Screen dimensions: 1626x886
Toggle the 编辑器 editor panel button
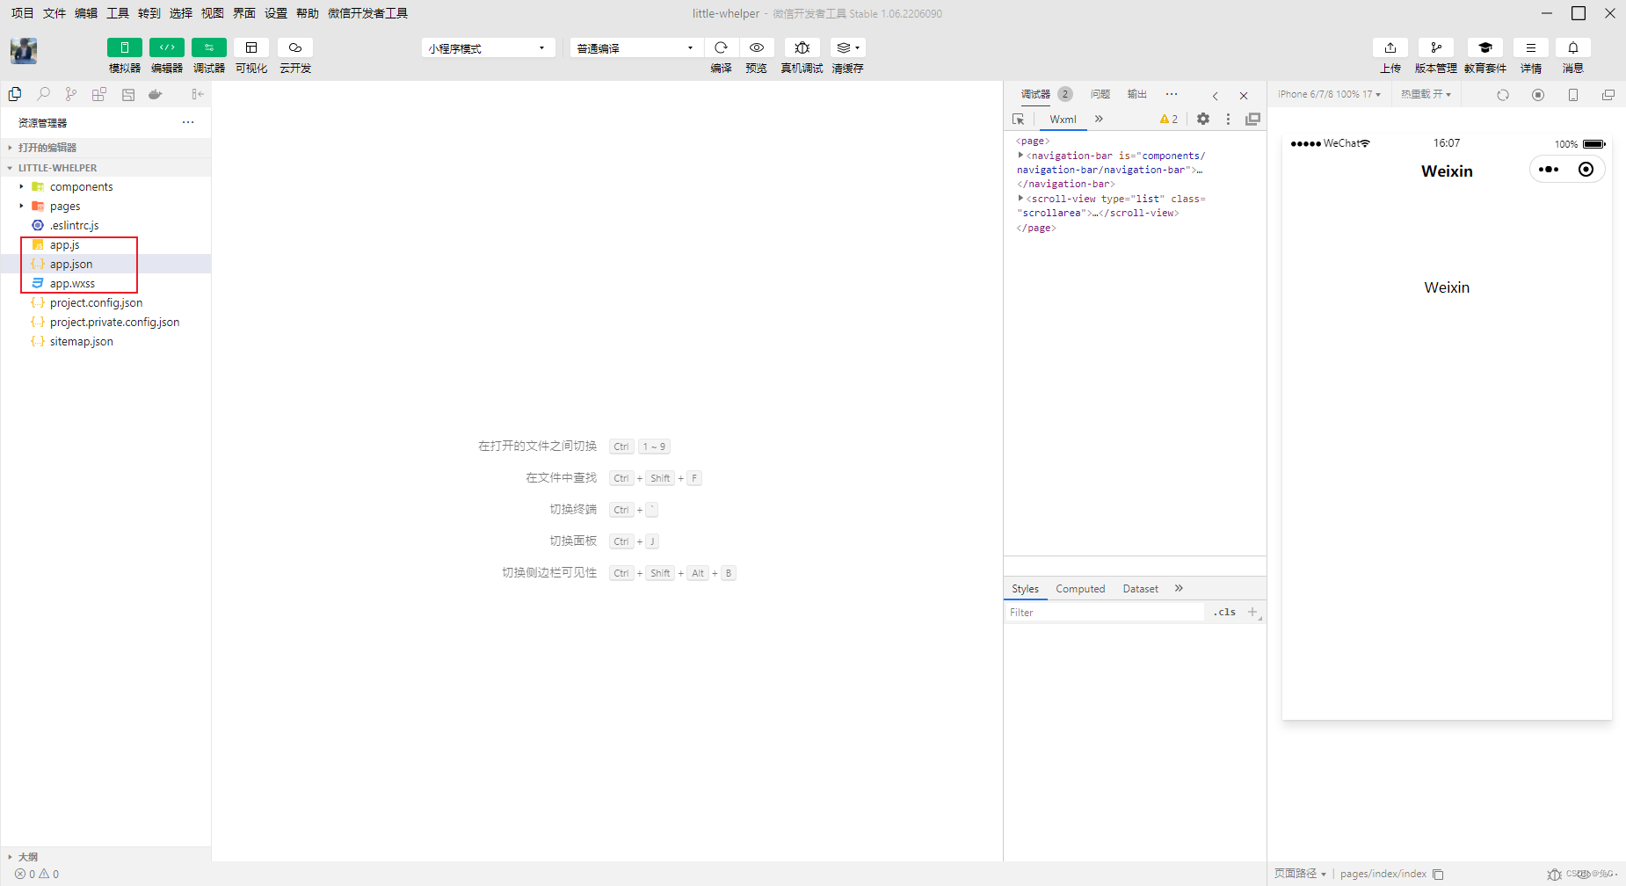tap(166, 47)
